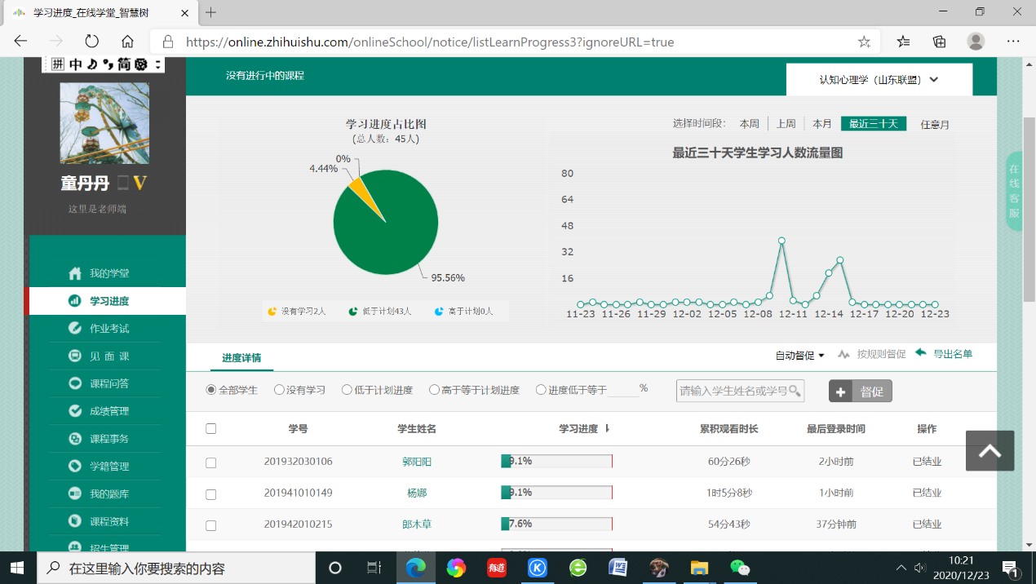
Task: Click the 见面课 sidebar icon
Action: click(x=75, y=356)
